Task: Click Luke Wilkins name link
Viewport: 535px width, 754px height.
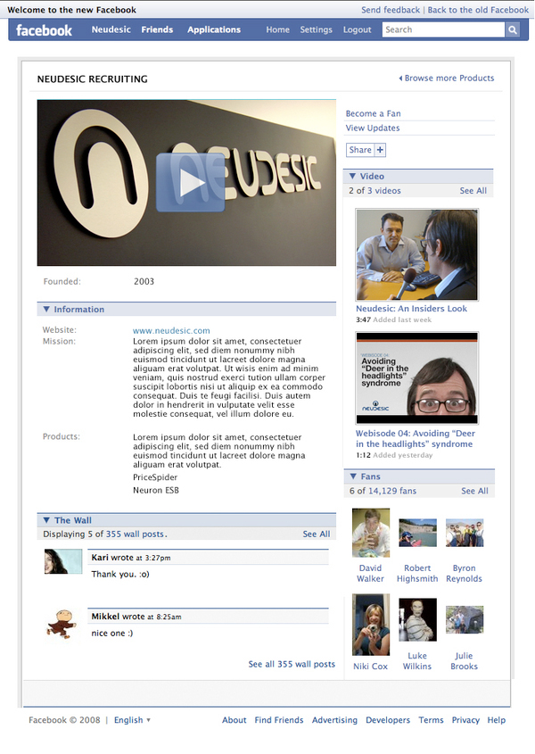Action: (x=417, y=660)
